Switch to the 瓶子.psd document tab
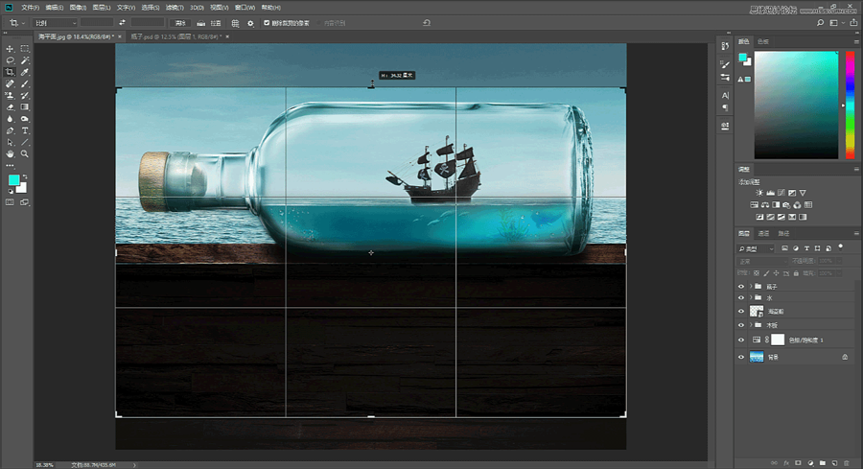 click(175, 36)
